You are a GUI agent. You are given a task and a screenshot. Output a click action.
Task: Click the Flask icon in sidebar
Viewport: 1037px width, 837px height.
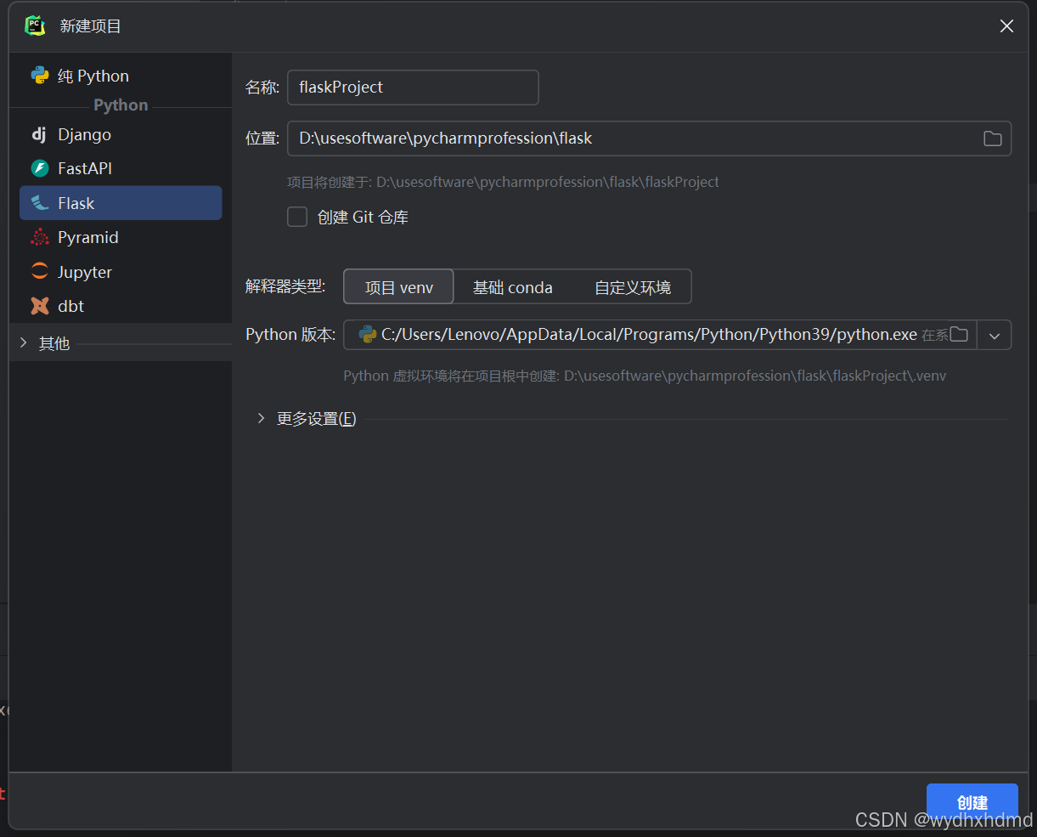tap(40, 203)
